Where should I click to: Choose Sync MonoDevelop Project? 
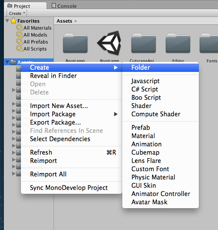[x=71, y=188]
